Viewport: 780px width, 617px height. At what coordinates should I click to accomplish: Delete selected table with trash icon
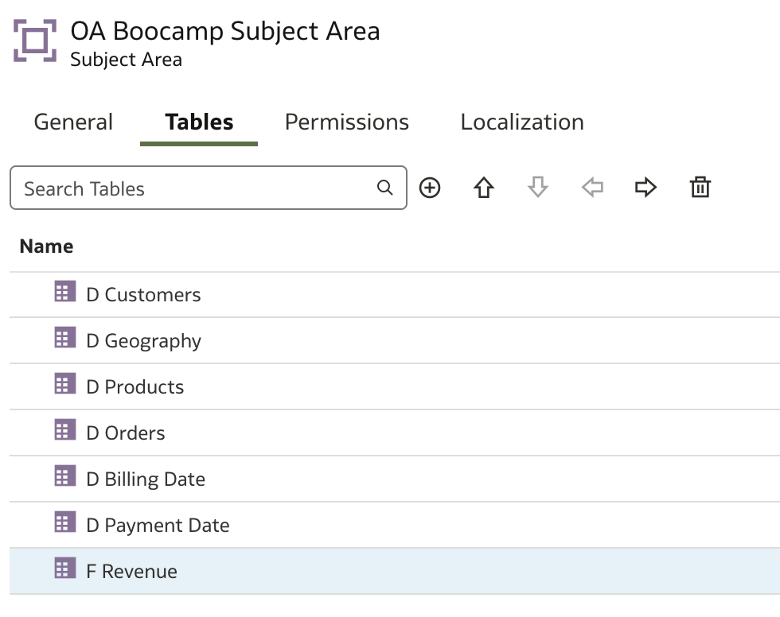tap(700, 188)
